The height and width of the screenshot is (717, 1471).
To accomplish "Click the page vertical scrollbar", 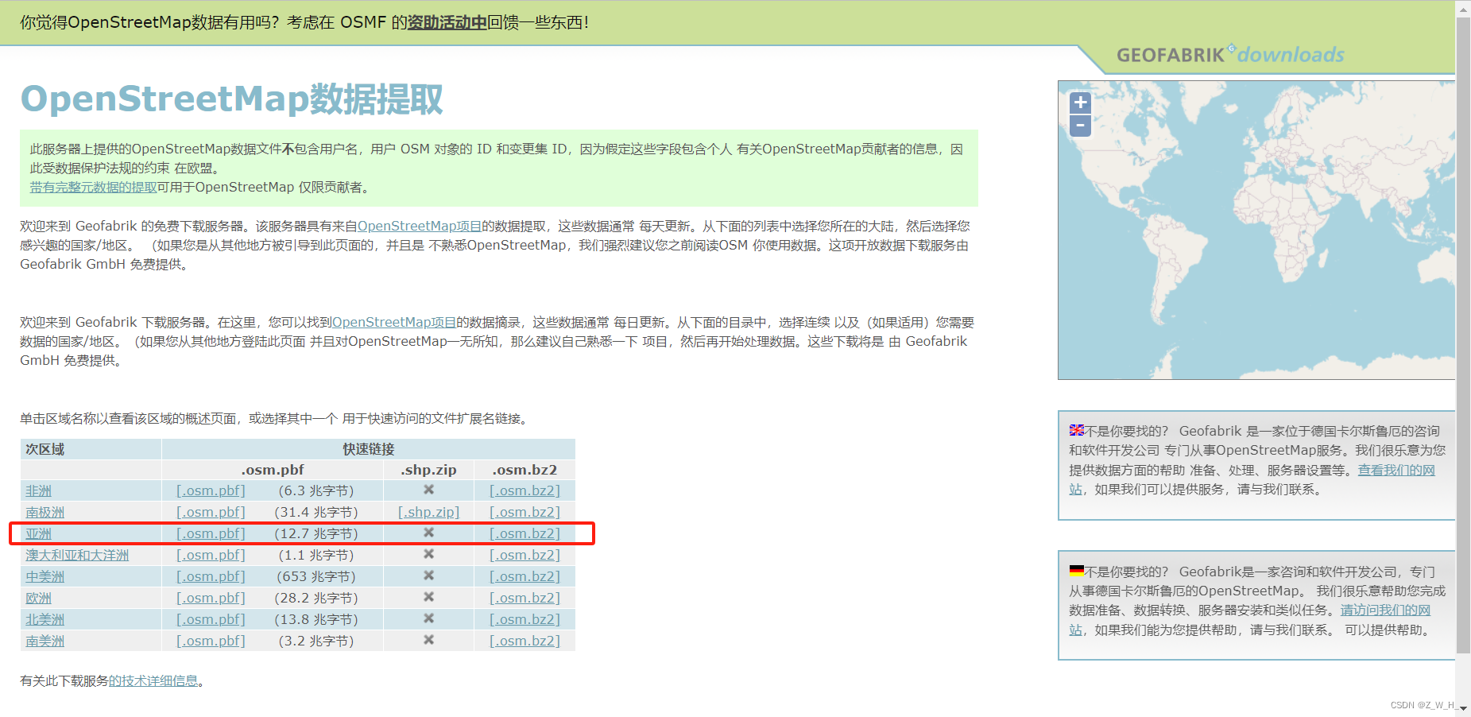I will (1463, 334).
